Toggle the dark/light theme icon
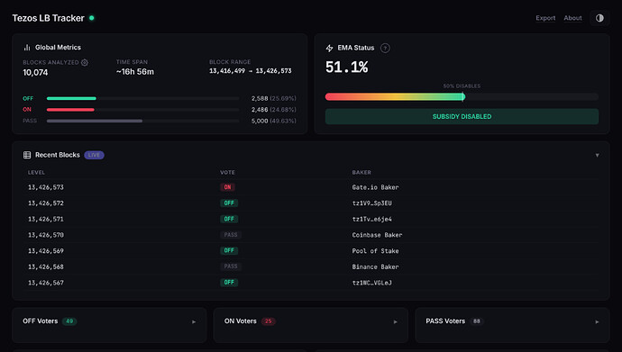The image size is (622, 352). coord(599,18)
